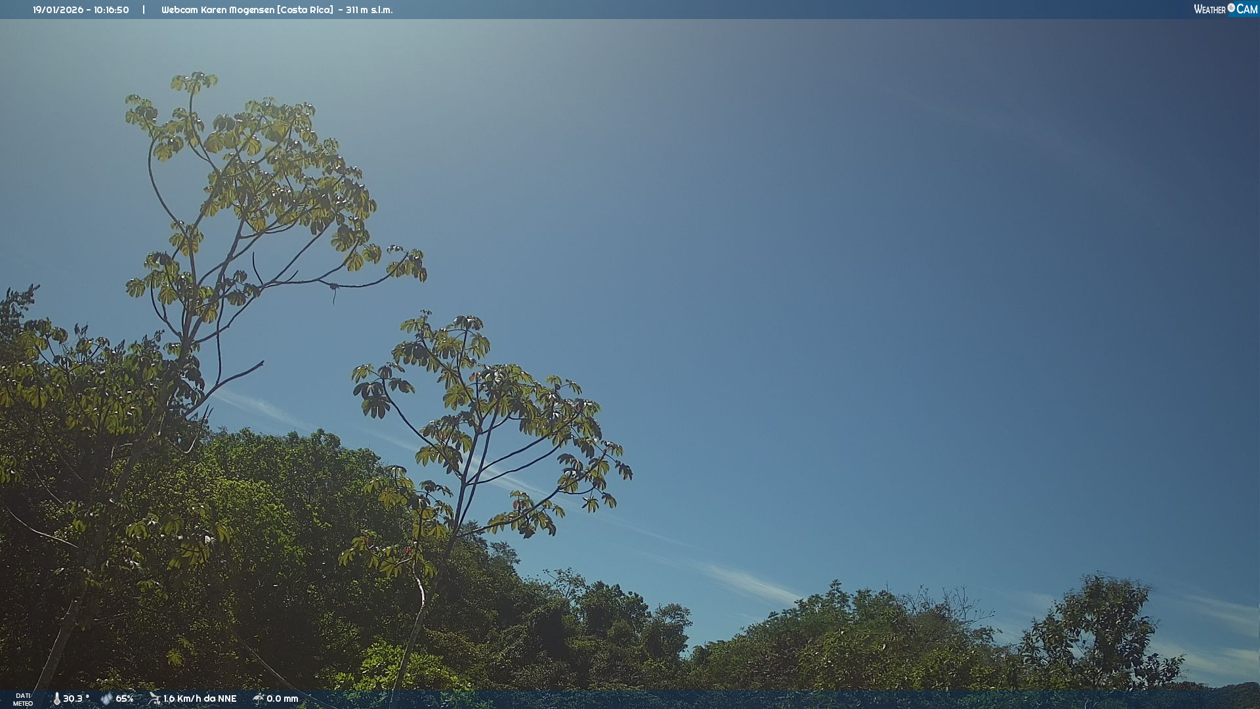
Task: Click the 1.6 Km/h da NNE wind reading
Action: tap(199, 698)
